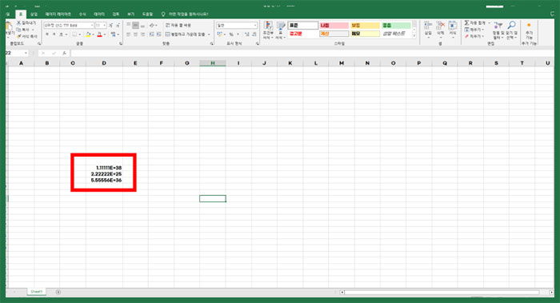Viewport: 560px width, 303px height.
Task: Open the Insert (삽입) ribbon tab
Action: (x=34, y=14)
